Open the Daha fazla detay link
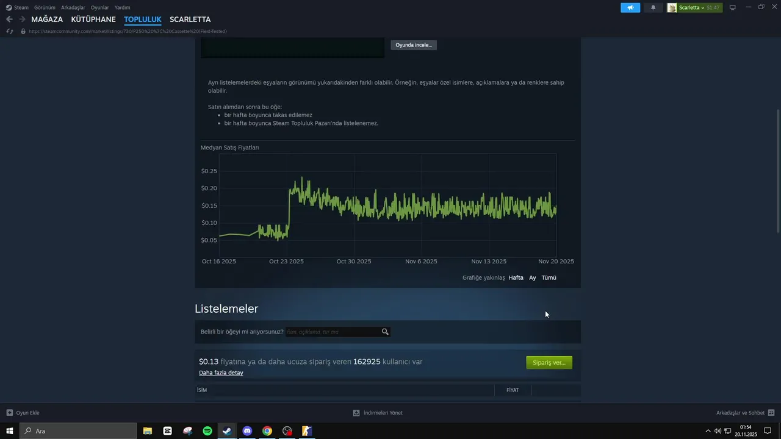781x439 pixels. (221, 373)
